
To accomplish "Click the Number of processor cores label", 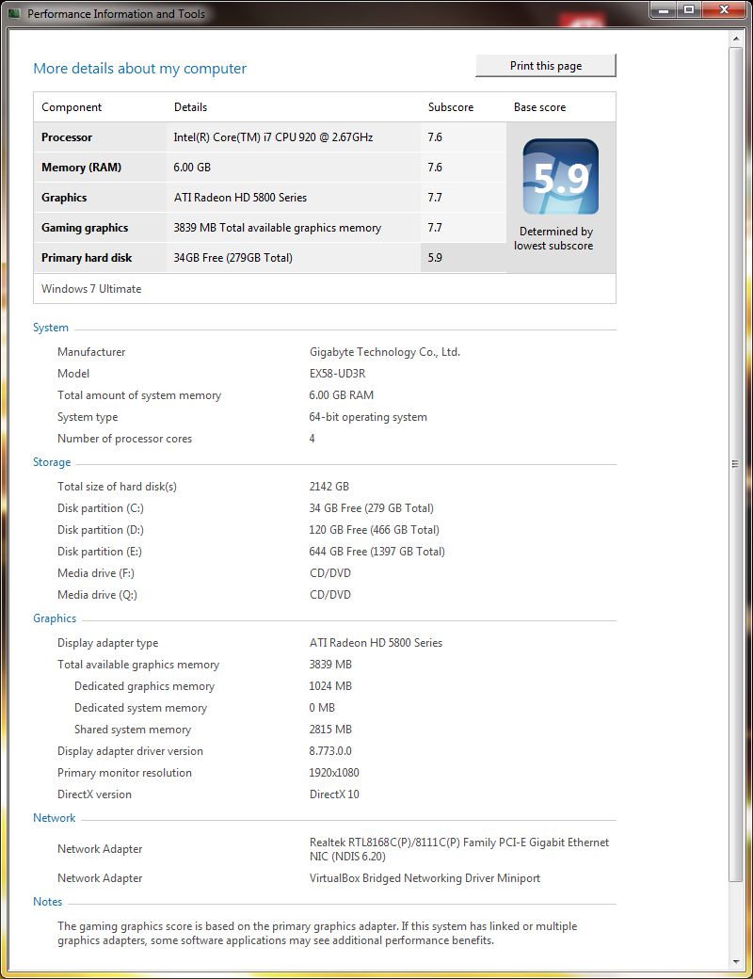I will 125,439.
